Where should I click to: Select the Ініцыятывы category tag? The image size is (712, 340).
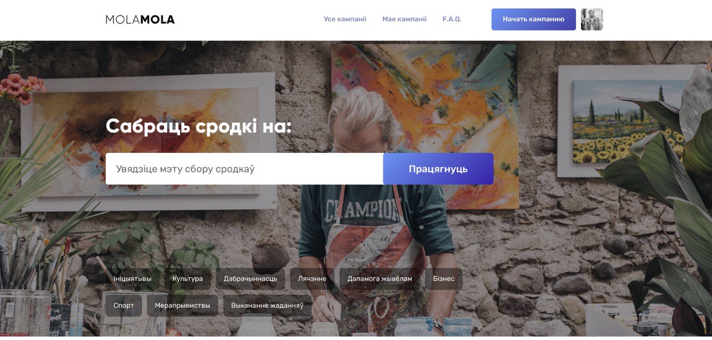coord(132,279)
